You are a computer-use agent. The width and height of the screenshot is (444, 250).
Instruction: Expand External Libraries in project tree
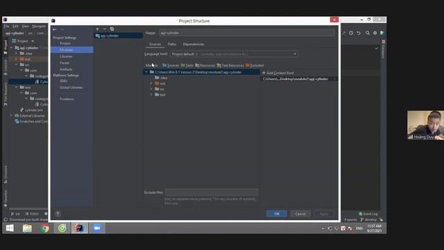click(x=11, y=116)
